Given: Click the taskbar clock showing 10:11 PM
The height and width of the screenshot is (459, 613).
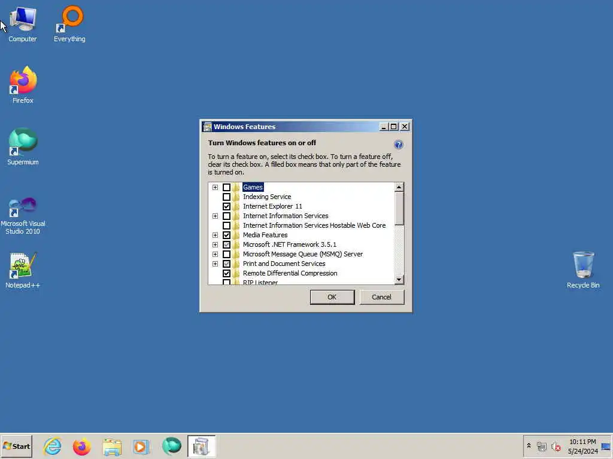Looking at the screenshot, I should pyautogui.click(x=582, y=446).
